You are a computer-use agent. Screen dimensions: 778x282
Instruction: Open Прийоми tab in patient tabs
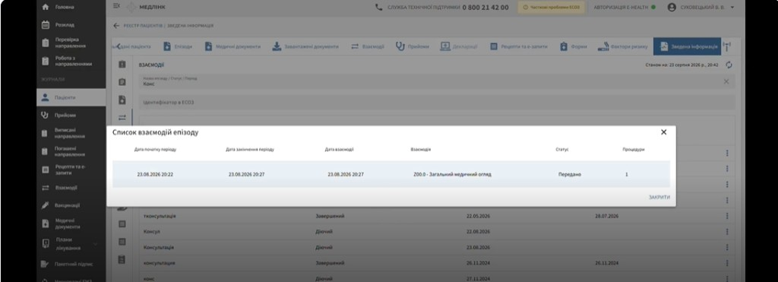[x=413, y=46]
